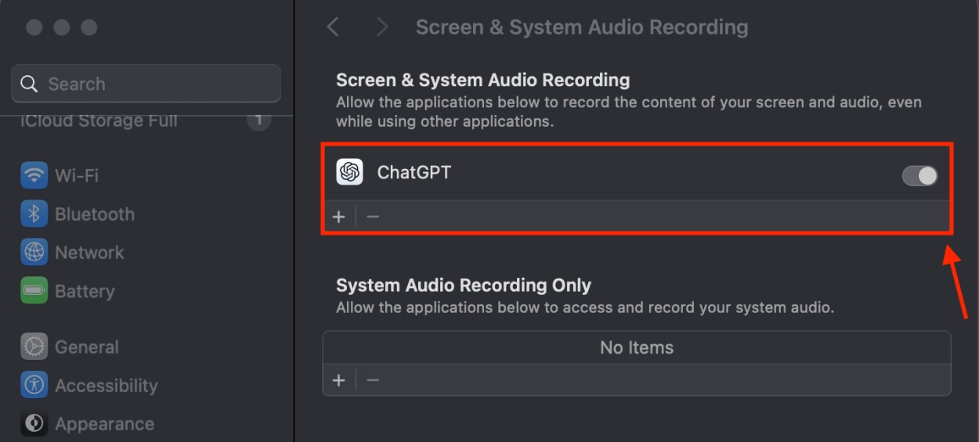Screen dimensions: 979x442
Task: Toggle ChatGPT screen recording permission switch
Action: (919, 176)
